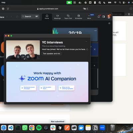Toggle Focus mode via moon icon

(104, 2)
